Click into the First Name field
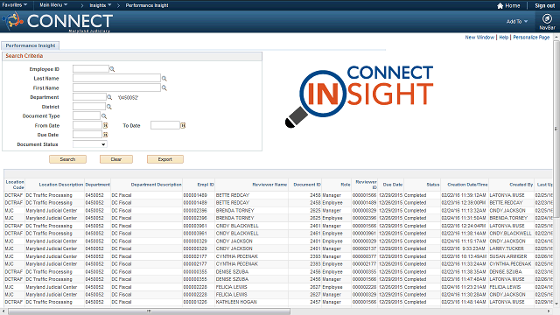 (116, 87)
